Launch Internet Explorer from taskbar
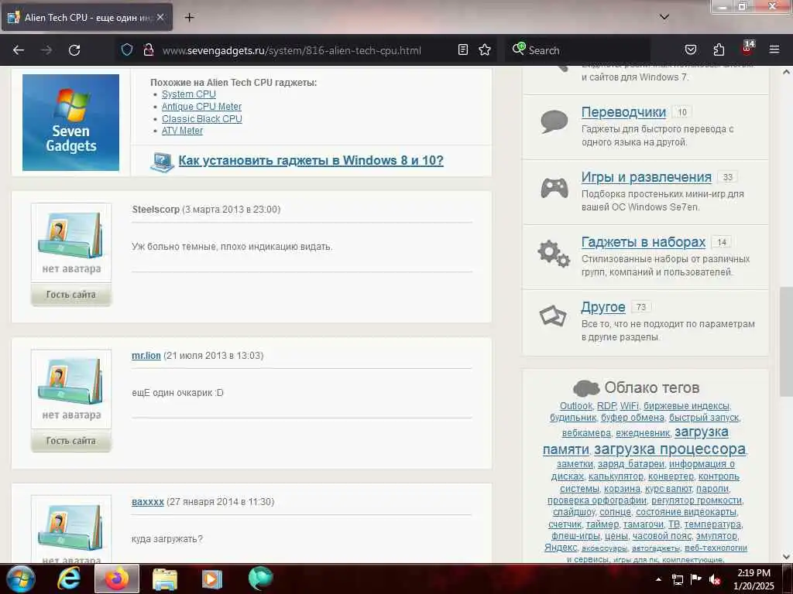The width and height of the screenshot is (793, 594). (68, 579)
